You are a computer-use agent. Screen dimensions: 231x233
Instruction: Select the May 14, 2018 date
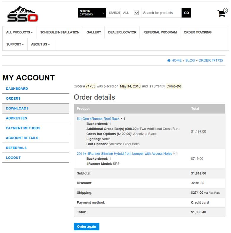[130, 86]
